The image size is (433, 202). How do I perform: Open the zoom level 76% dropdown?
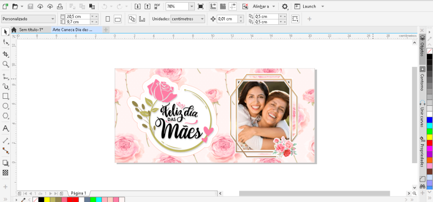pyautogui.click(x=192, y=6)
